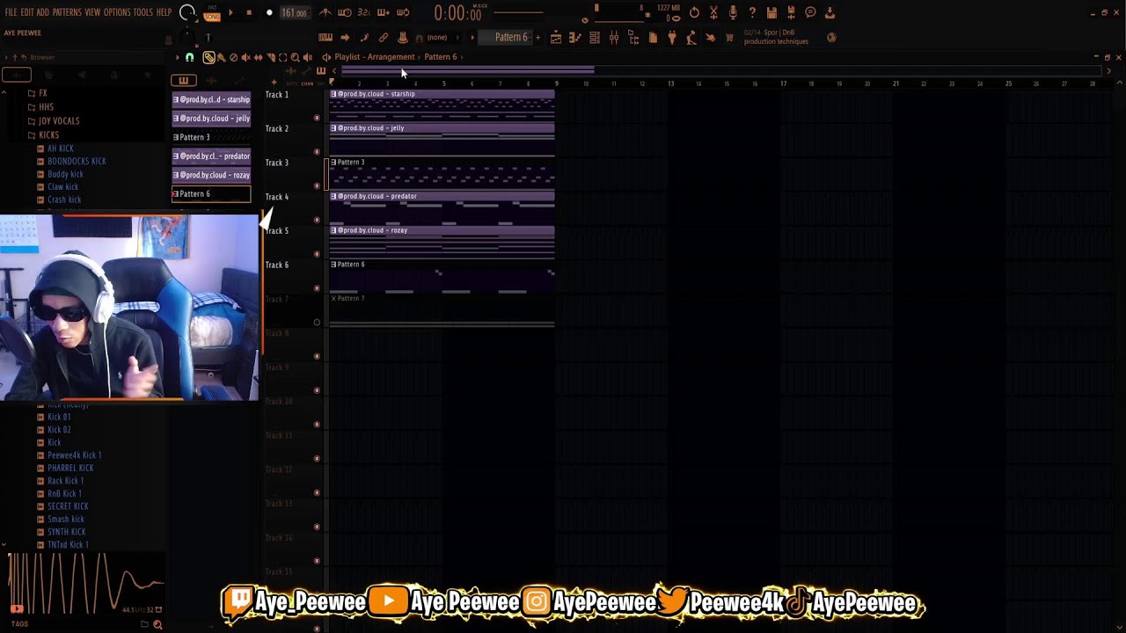Screen dimensions: 1126x633
Task: Open the help question mark icon
Action: click(x=752, y=12)
